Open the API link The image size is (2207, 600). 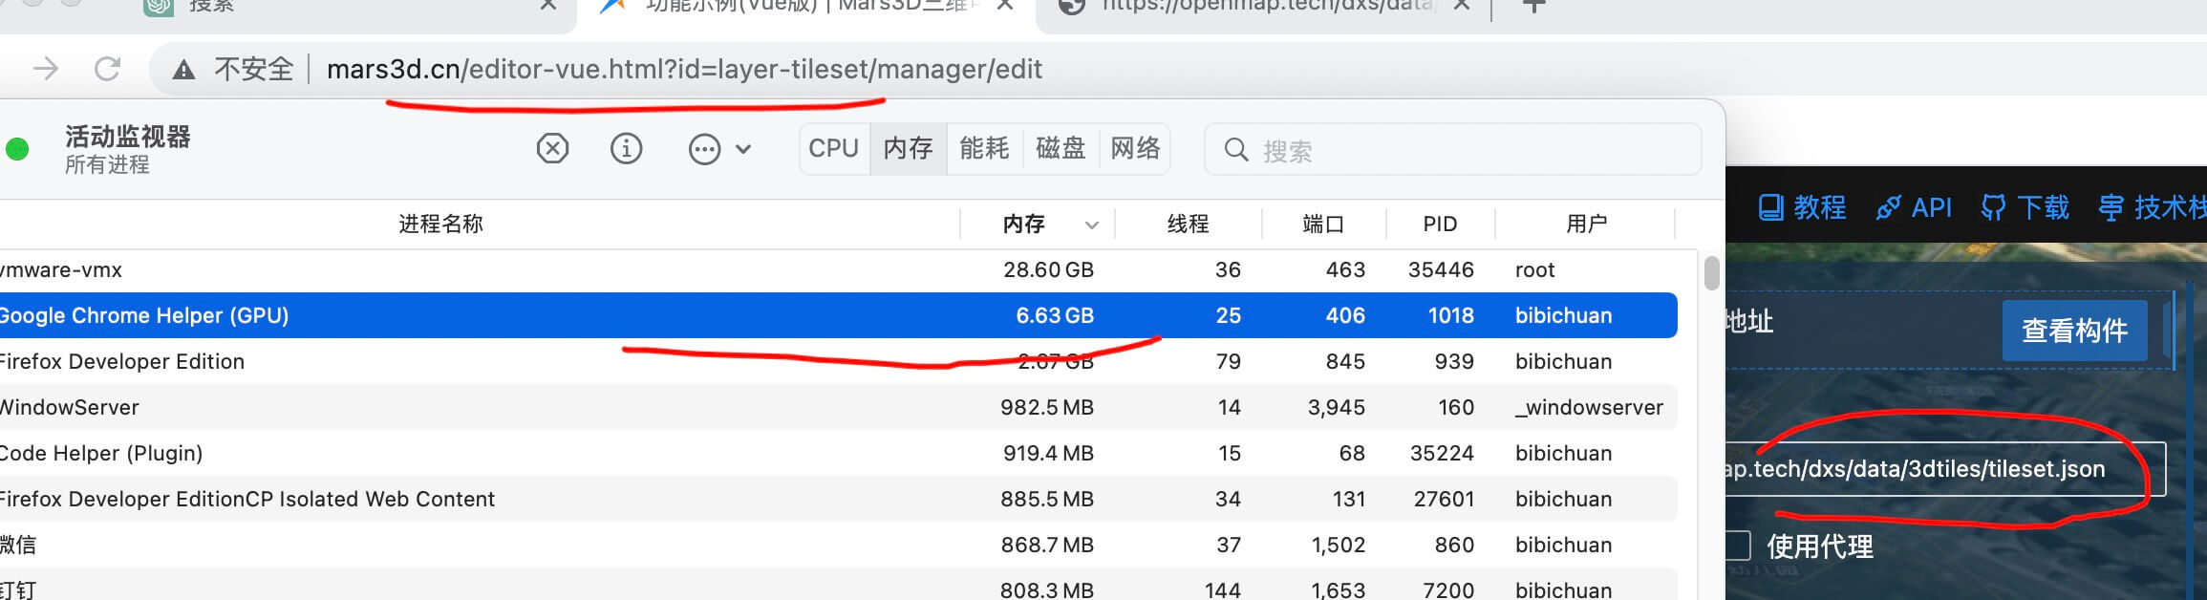[x=1915, y=207]
